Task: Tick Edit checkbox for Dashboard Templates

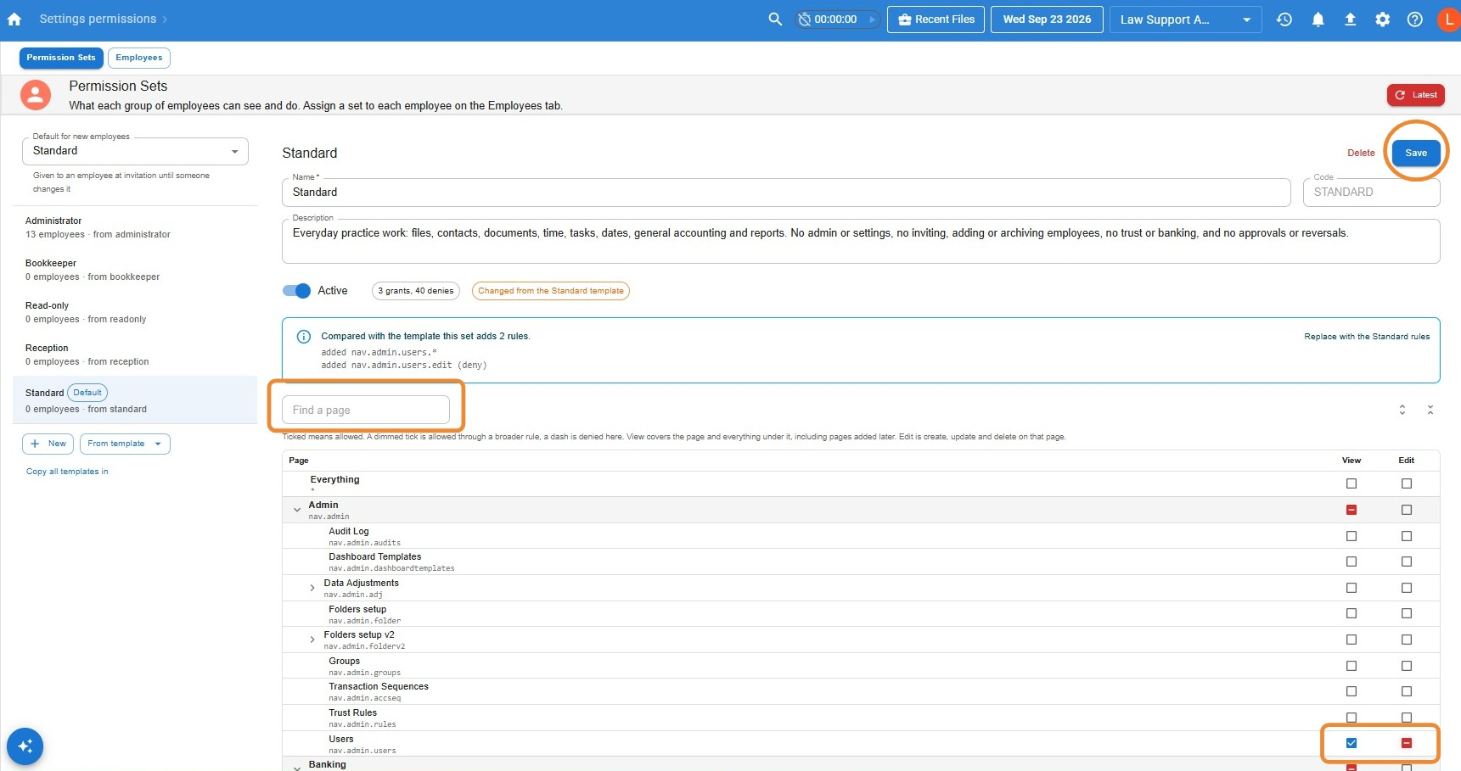Action: pos(1407,561)
